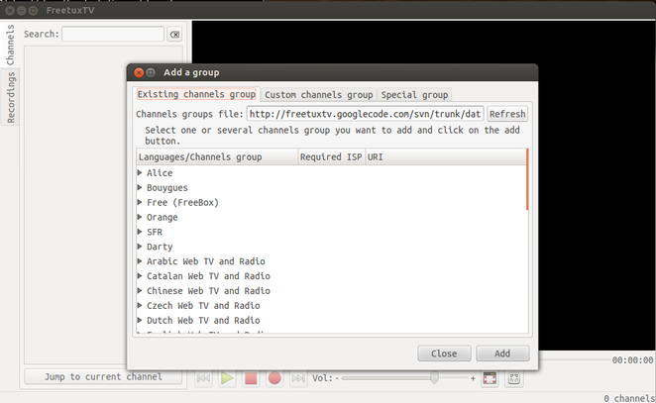The width and height of the screenshot is (656, 403).
Task: Select Catalan Web TV and Radio text
Action: (208, 276)
